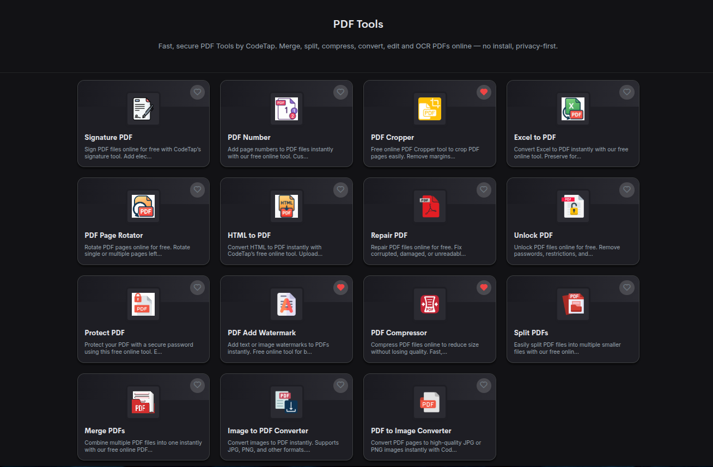Favorite Protect PDF with heart
This screenshot has height=467, width=713.
(x=198, y=287)
